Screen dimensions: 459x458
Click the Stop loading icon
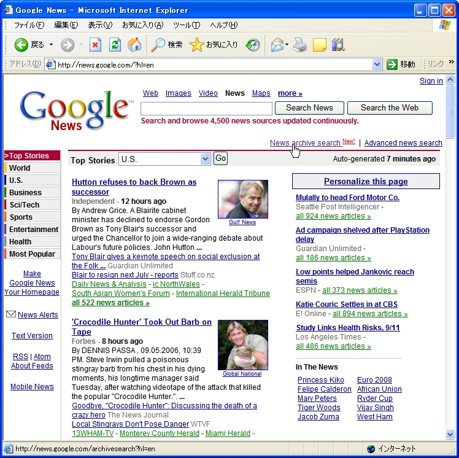[96, 45]
